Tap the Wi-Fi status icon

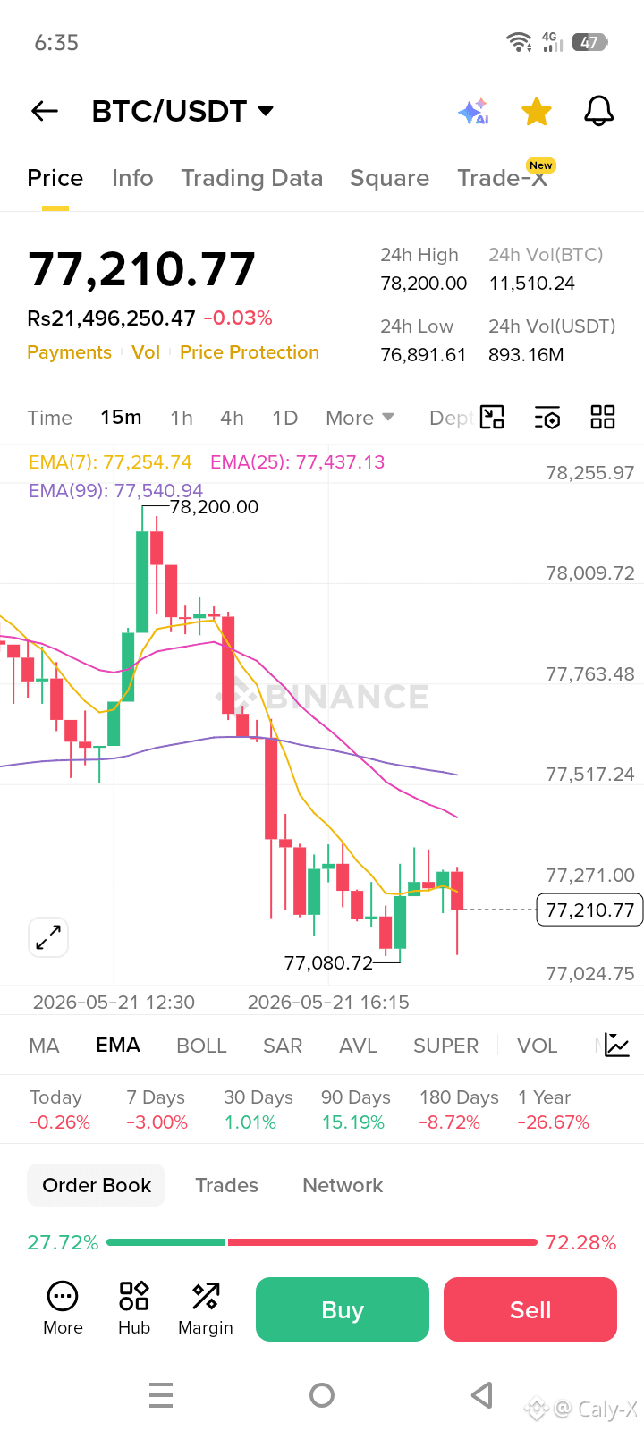pyautogui.click(x=519, y=42)
